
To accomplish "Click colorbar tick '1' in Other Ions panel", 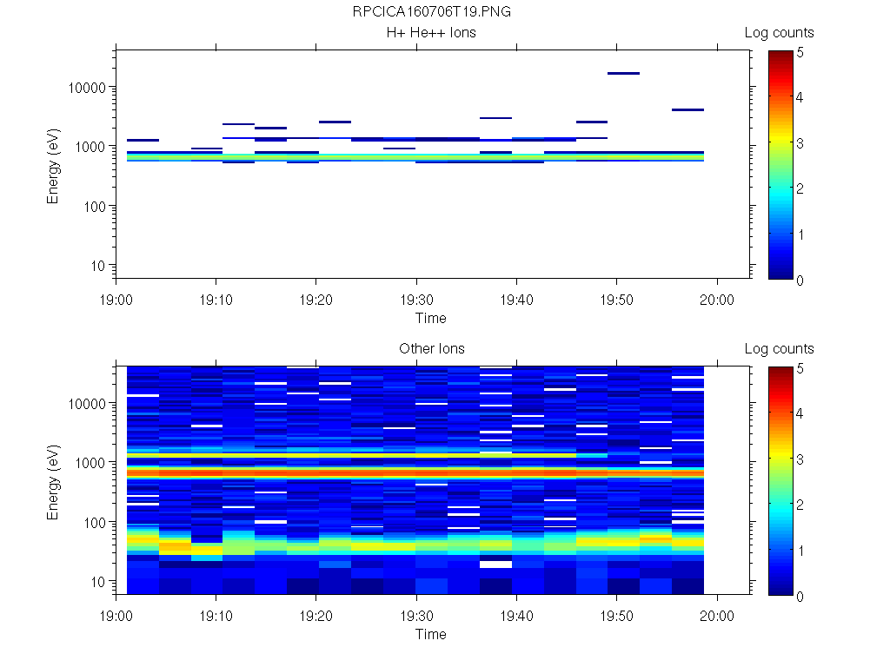I will [800, 550].
